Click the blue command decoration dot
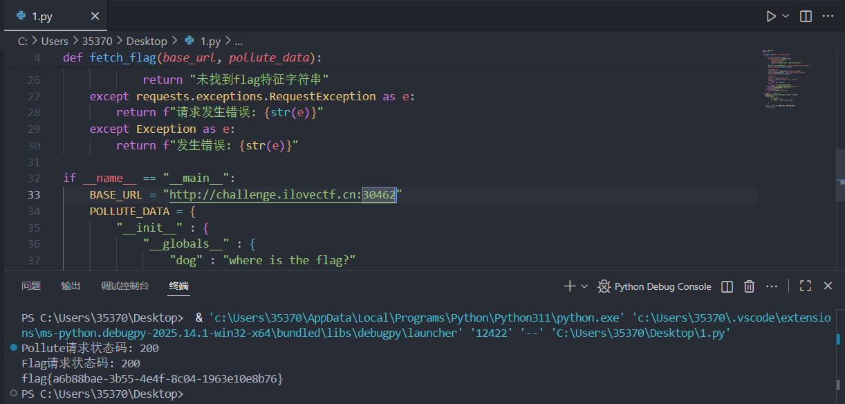This screenshot has height=404, width=845. pos(14,348)
